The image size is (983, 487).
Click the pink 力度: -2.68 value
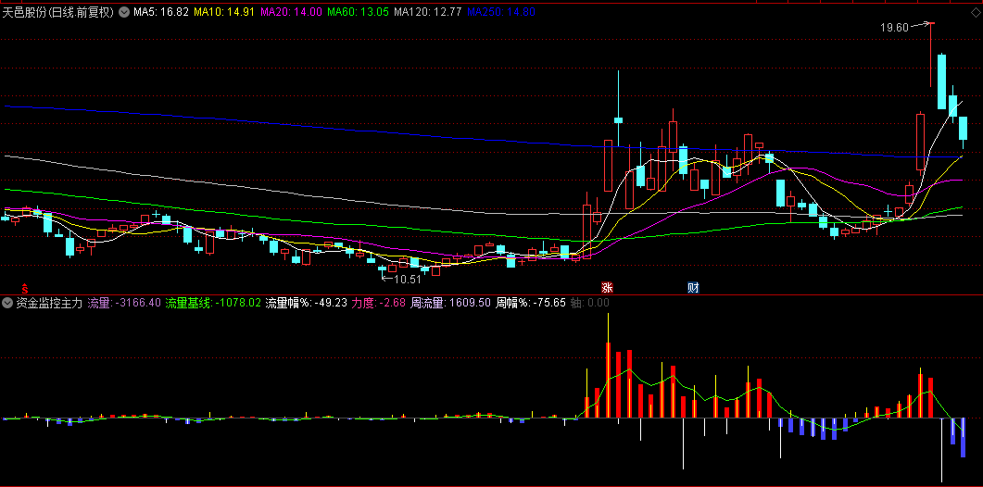coord(378,304)
